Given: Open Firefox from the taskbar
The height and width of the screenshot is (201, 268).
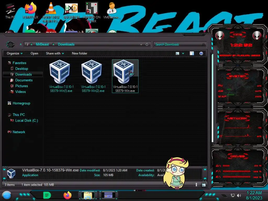Looking at the screenshot, I should 68,195.
